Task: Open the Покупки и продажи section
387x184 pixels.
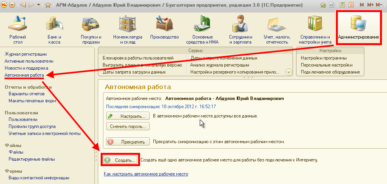Action: point(91,30)
